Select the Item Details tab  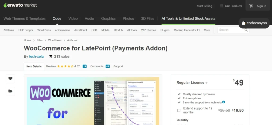[x=33, y=67]
